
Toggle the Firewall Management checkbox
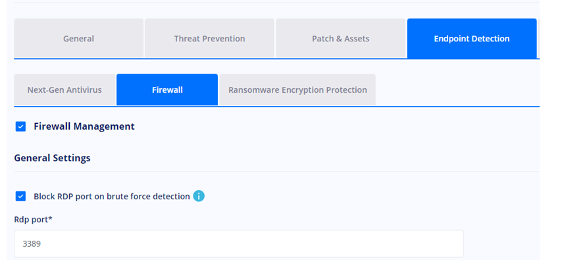click(21, 126)
